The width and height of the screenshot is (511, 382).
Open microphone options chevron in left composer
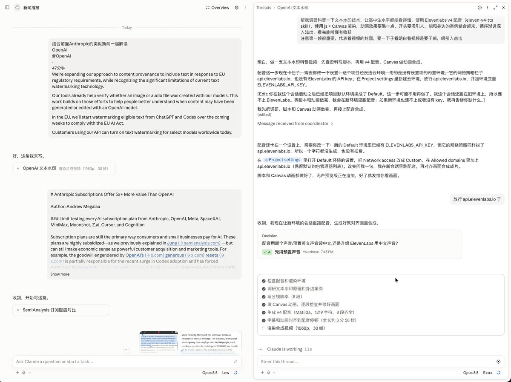[29, 373]
